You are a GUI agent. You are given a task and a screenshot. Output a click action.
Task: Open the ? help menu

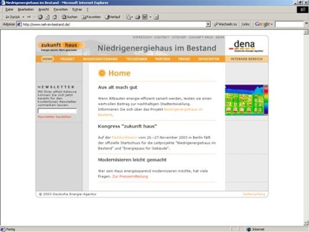[88, 9]
